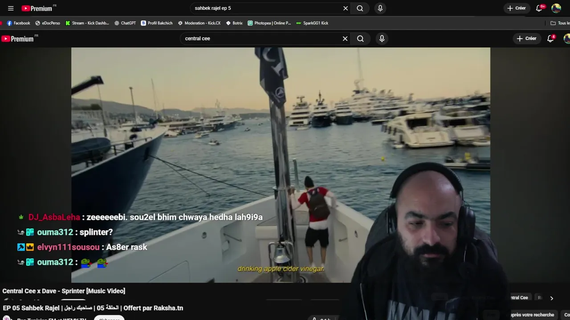Open the Profil Bakchich bookmark
Screen dimensions: 570x320
(x=157, y=23)
